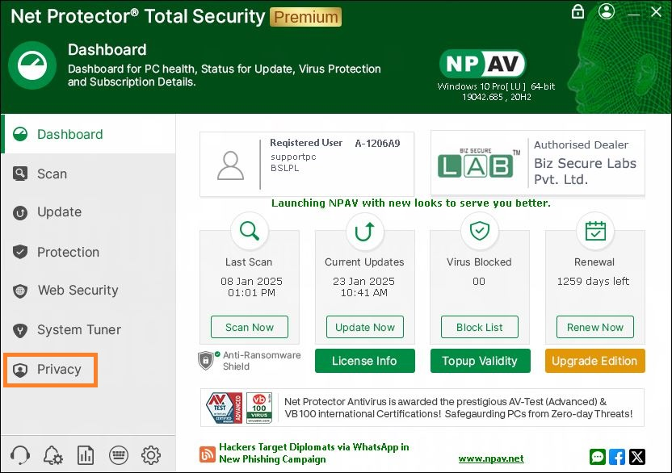Open the support headset icon
Image resolution: width=672 pixels, height=473 pixels.
[x=21, y=454]
